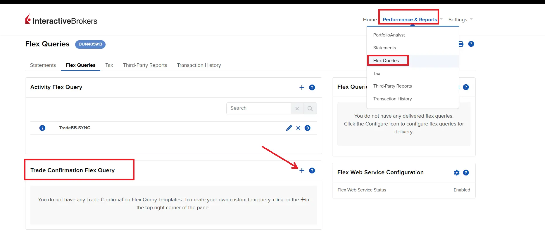Run the TradeBB-SYNC query arrow icon
This screenshot has width=545, height=232.
[x=307, y=128]
